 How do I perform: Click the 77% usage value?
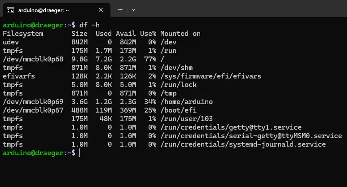pyautogui.click(x=150, y=59)
